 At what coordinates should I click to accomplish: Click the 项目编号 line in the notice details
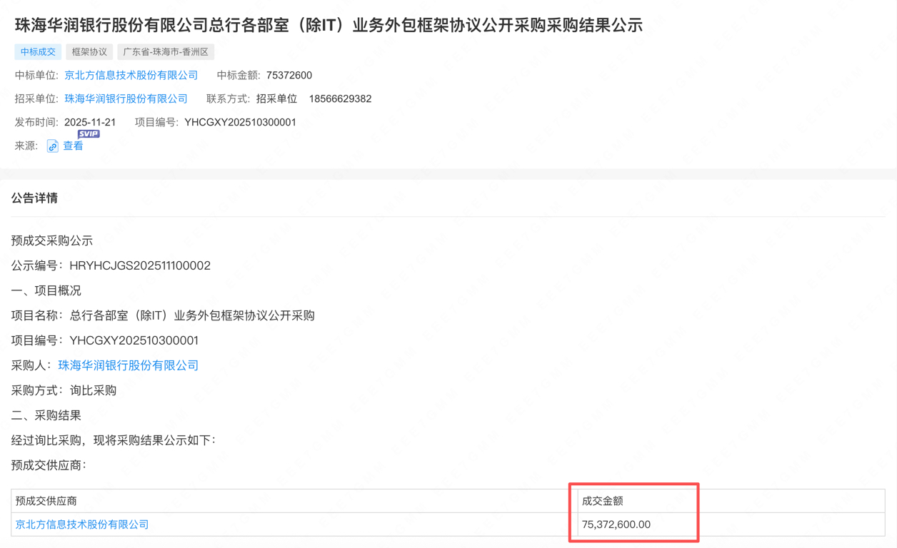click(105, 340)
